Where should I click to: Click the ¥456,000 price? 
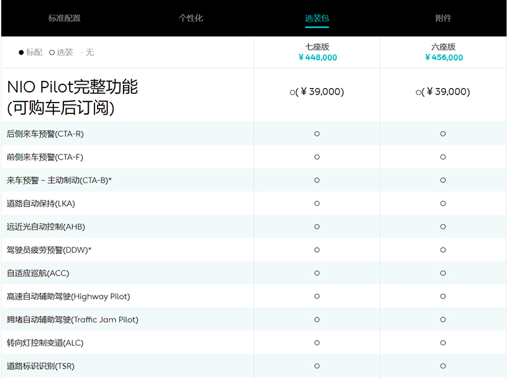(444, 58)
